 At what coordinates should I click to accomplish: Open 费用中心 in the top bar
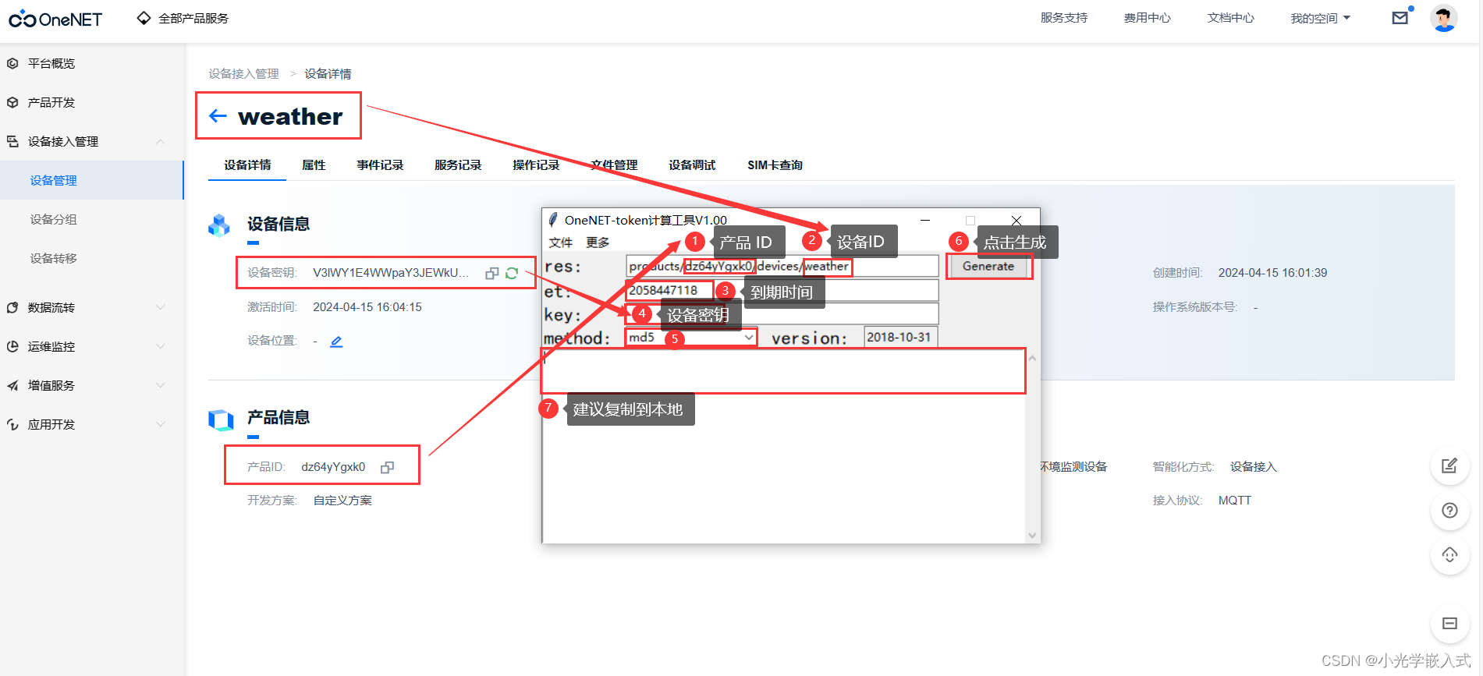(x=1148, y=18)
